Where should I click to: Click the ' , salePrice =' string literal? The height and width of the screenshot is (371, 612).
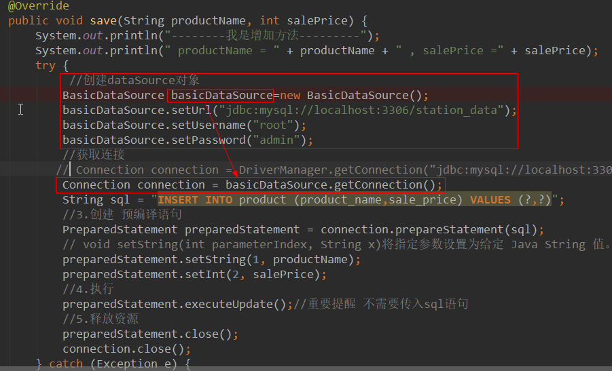click(450, 51)
